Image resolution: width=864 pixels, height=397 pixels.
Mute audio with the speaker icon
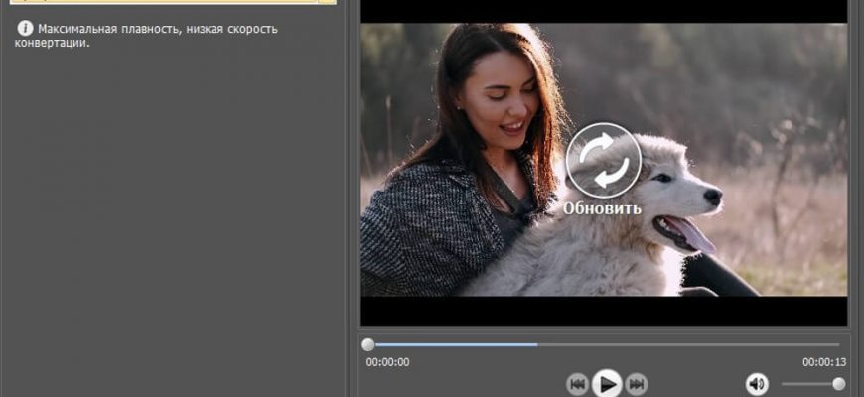[757, 384]
